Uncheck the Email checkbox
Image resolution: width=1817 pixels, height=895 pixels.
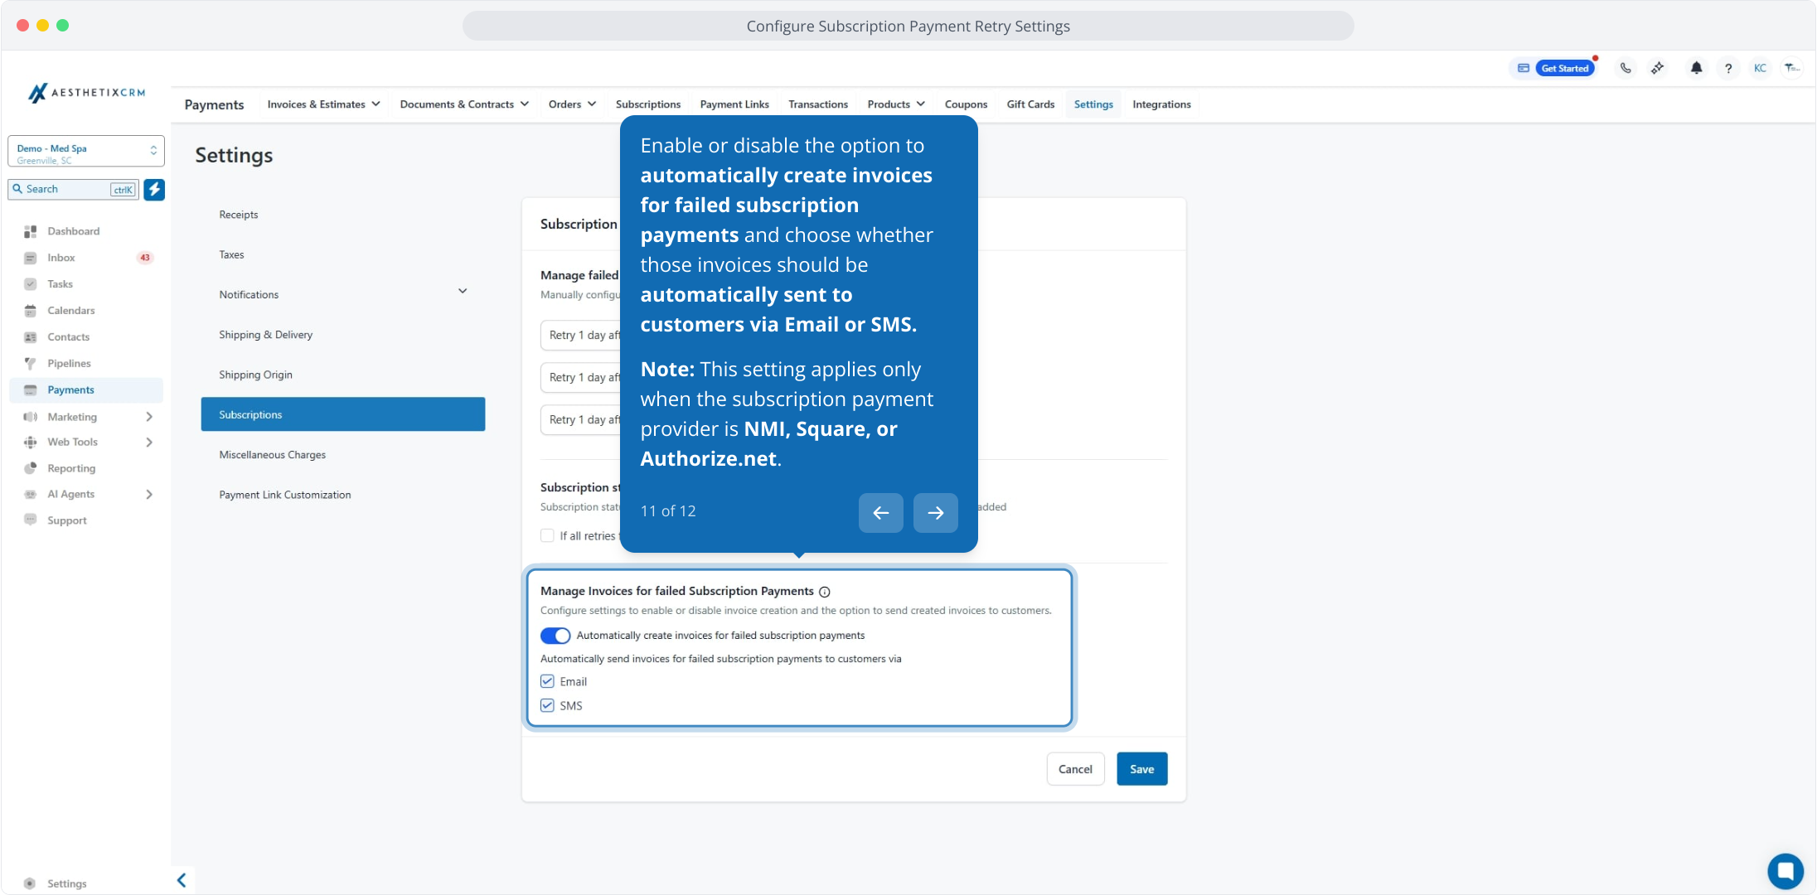pos(547,681)
